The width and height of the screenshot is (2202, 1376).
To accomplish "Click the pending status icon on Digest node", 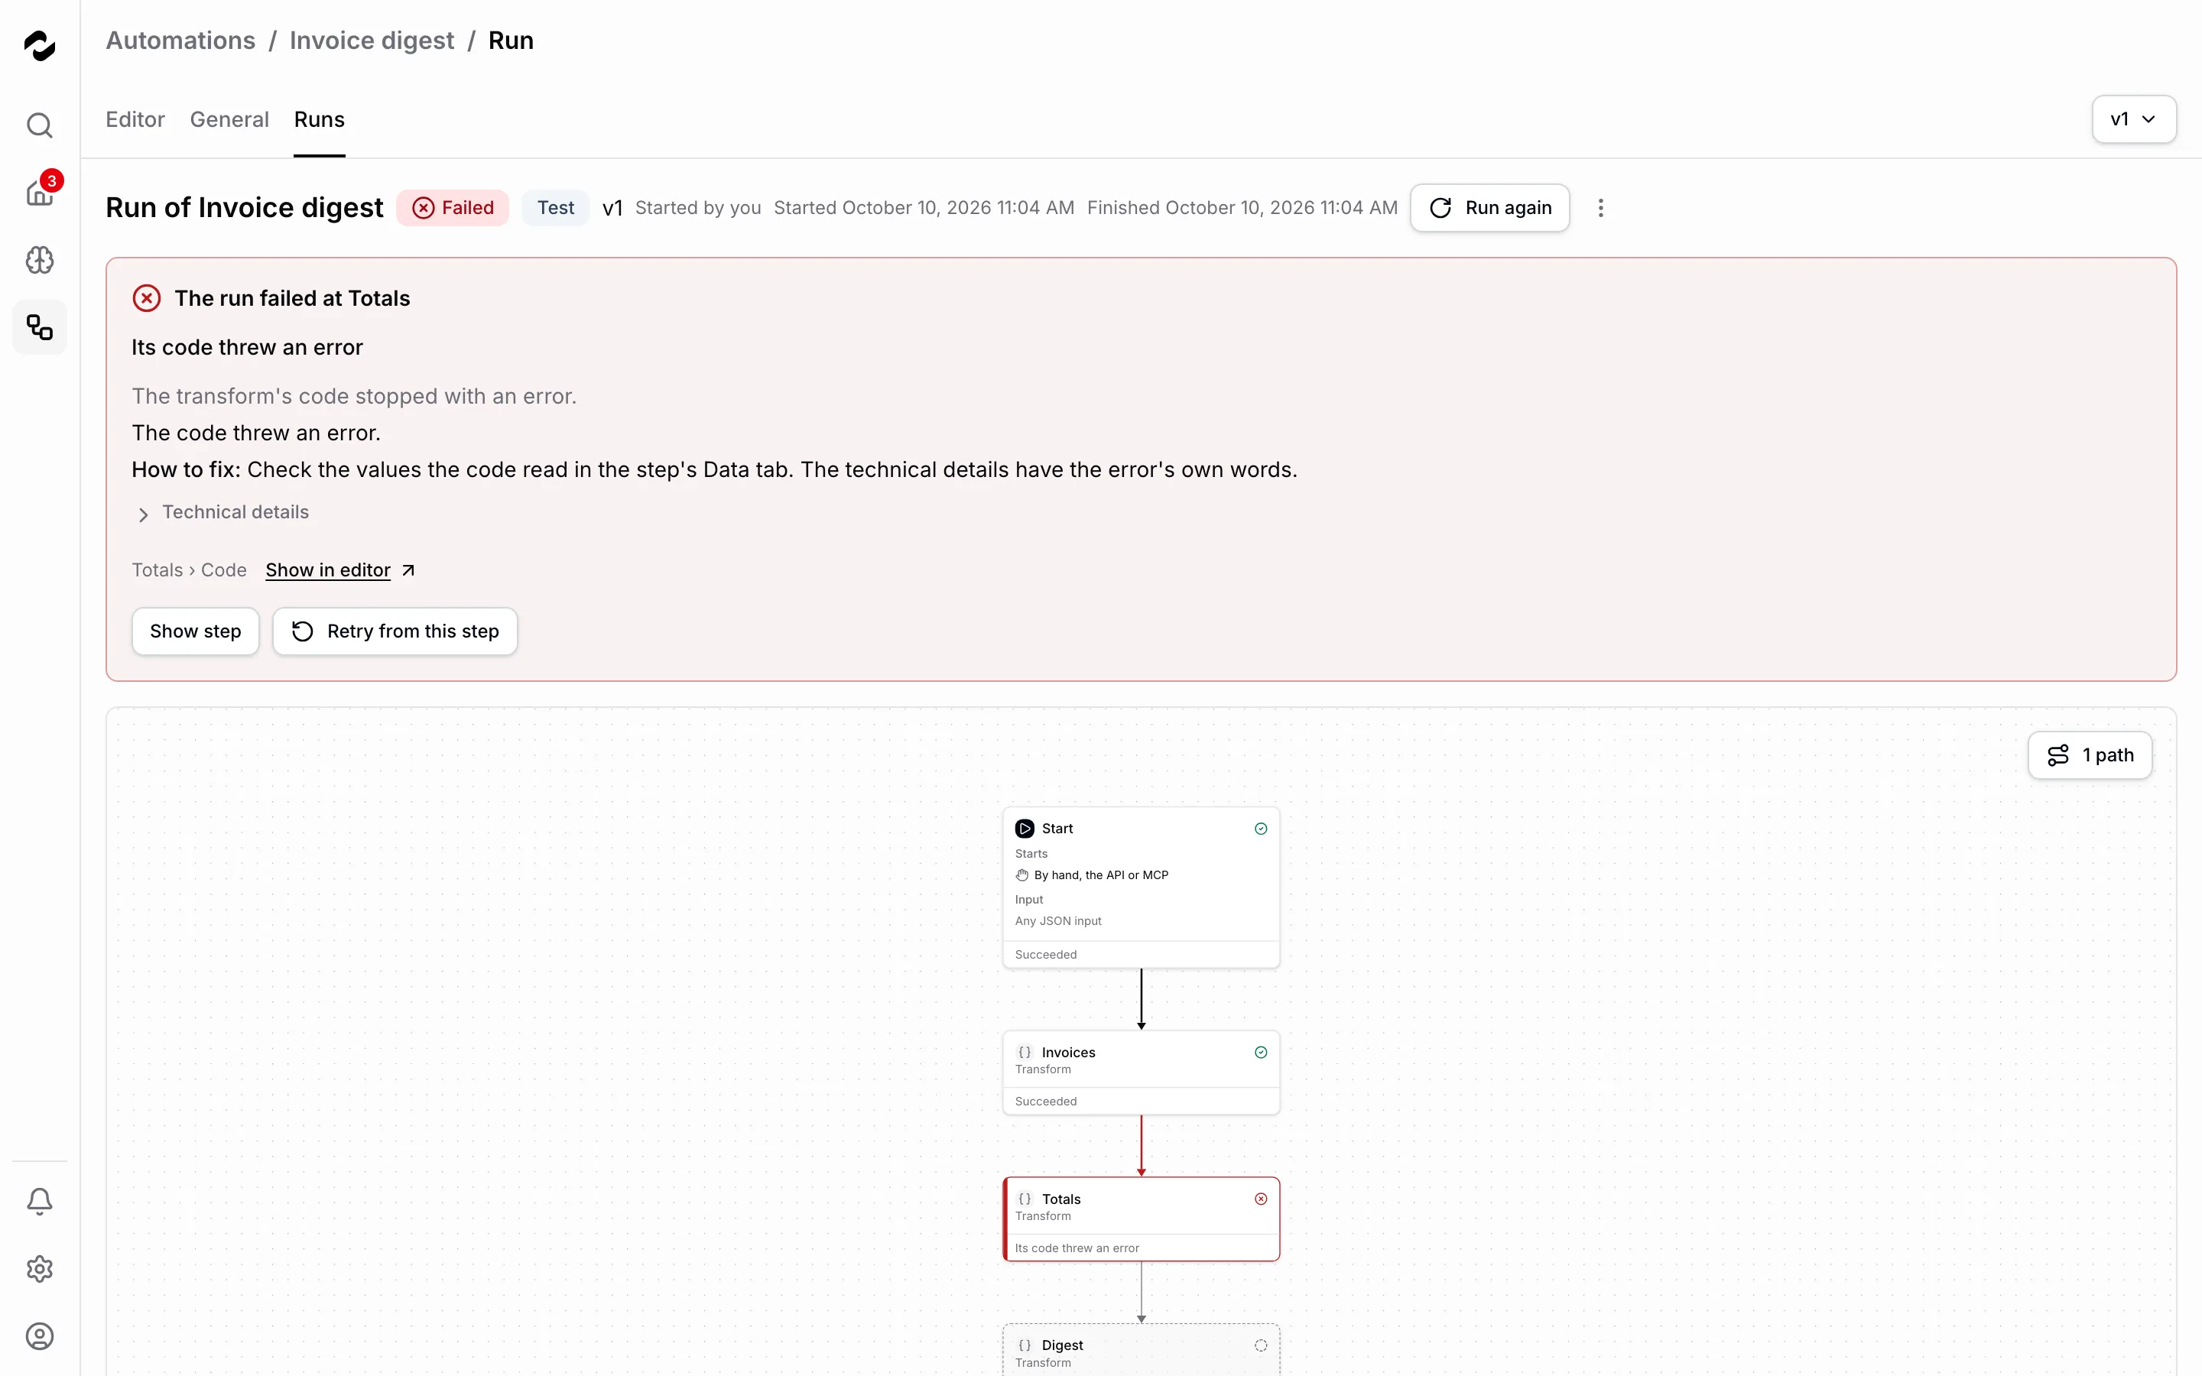I will 1260,1345.
